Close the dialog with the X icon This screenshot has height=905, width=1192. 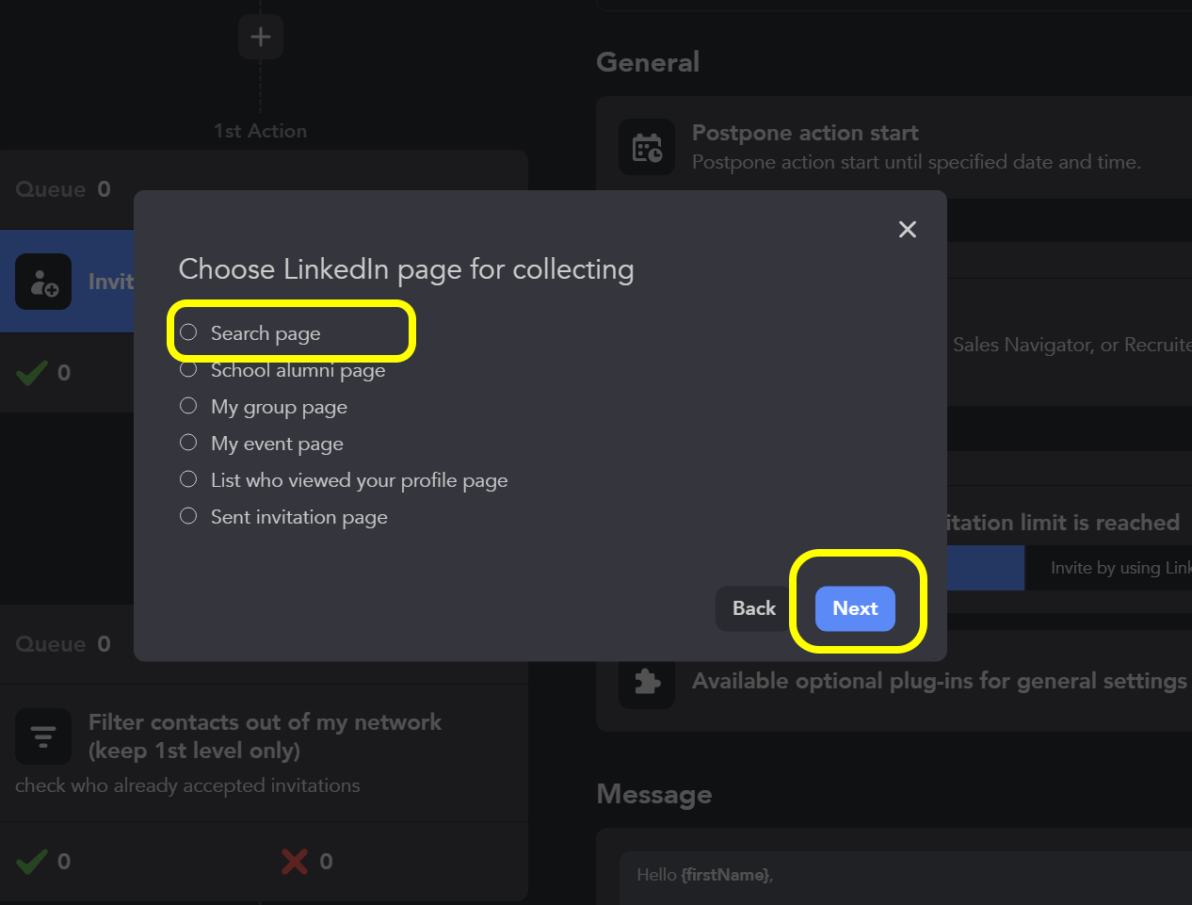[x=907, y=230]
